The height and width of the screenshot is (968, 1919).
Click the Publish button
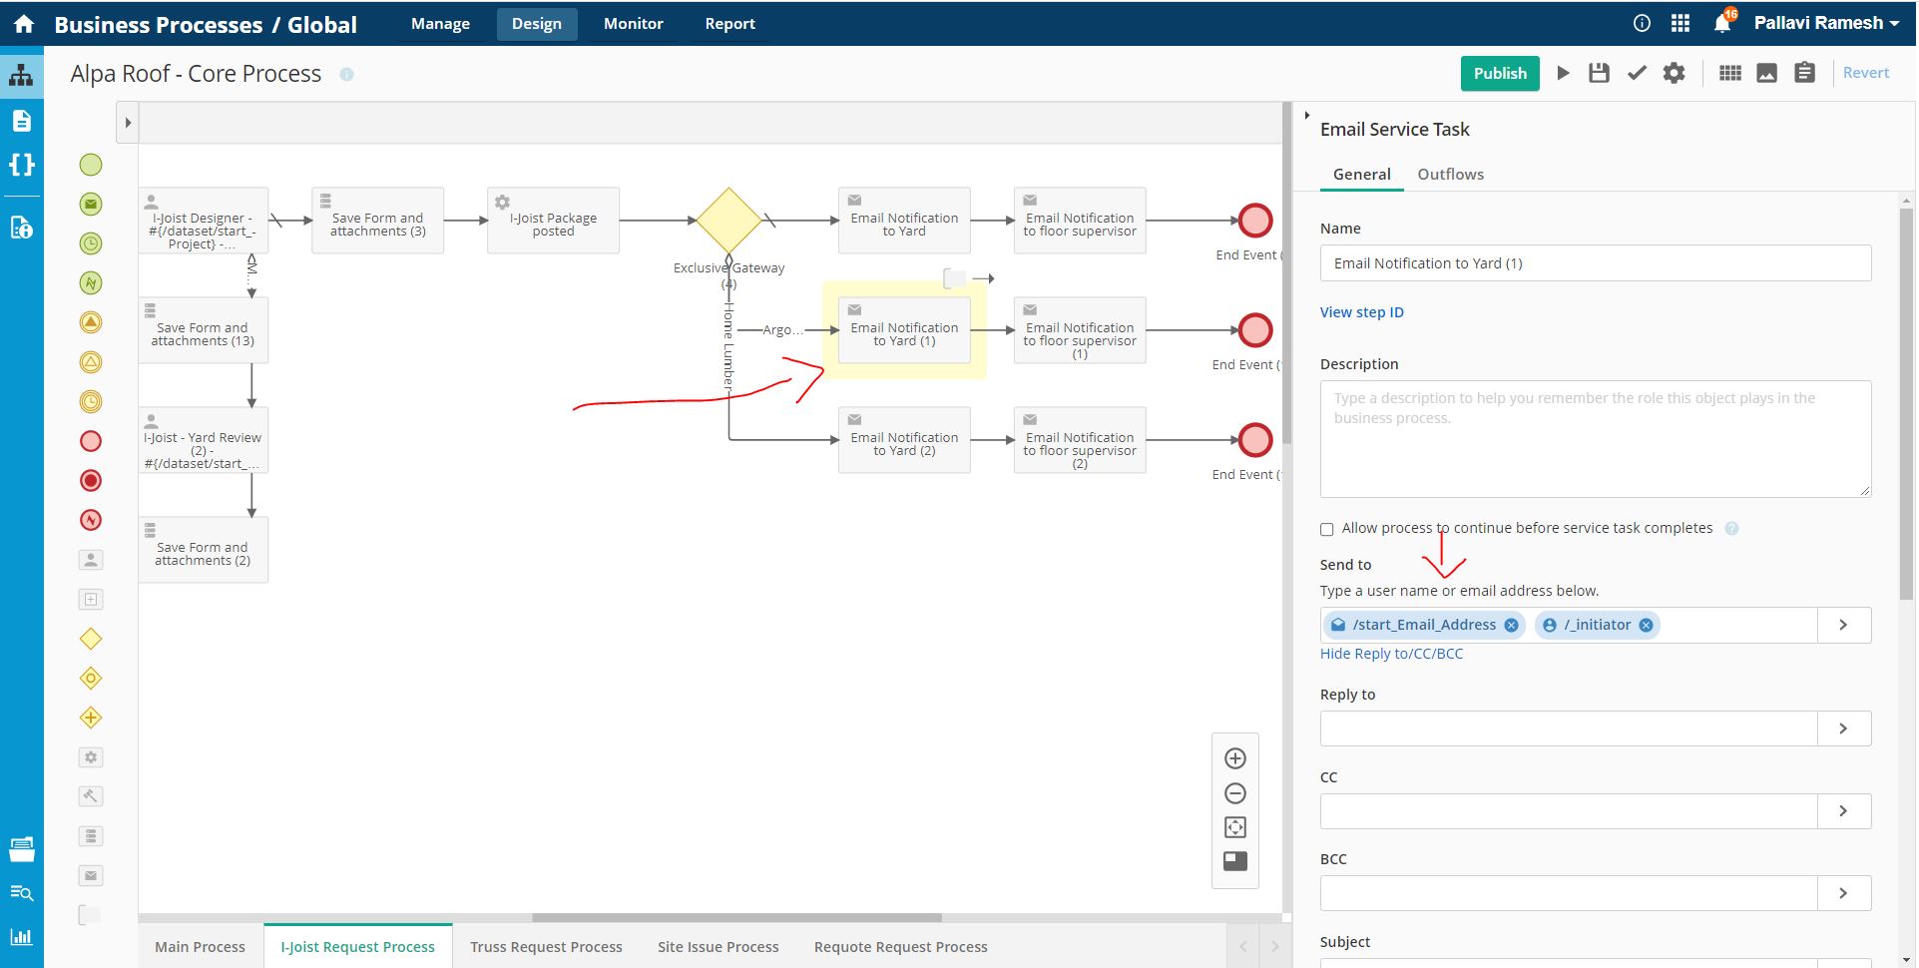1499,73
